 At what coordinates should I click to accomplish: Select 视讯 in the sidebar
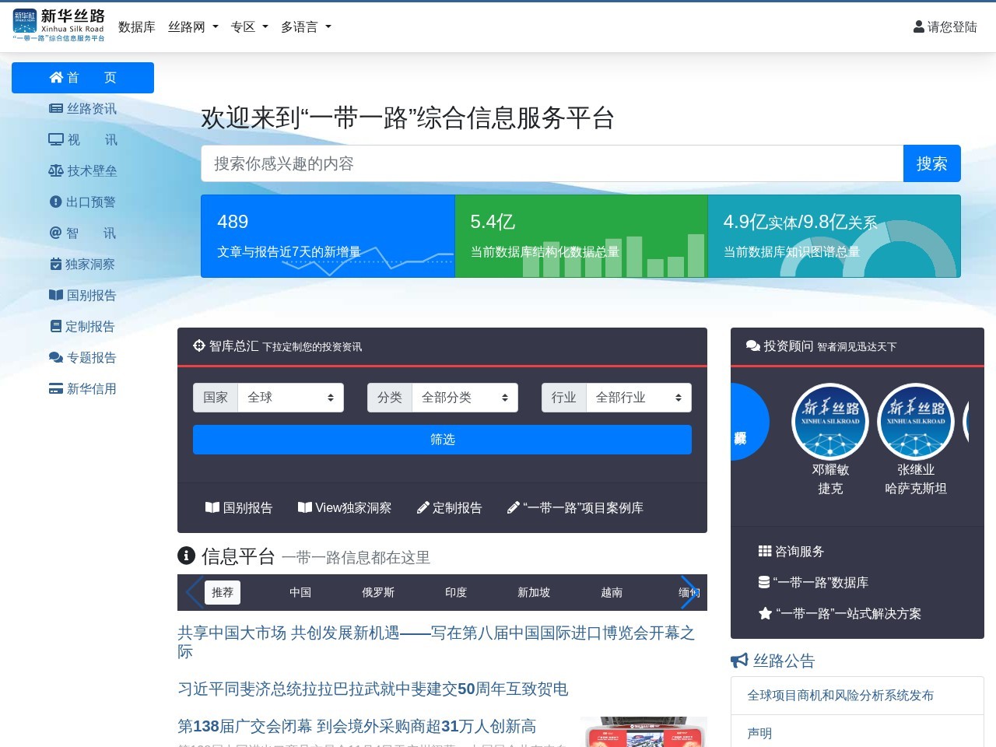82,140
